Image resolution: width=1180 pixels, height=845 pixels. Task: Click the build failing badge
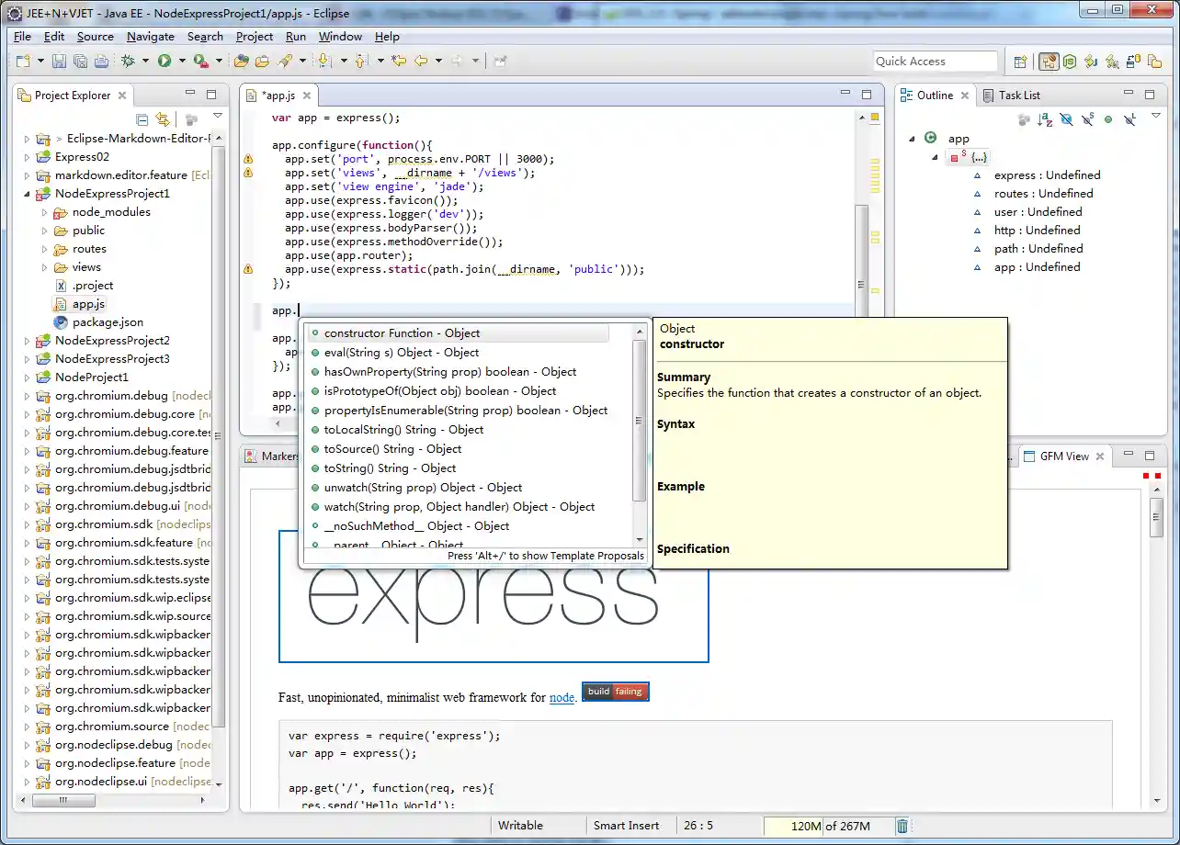coord(614,692)
